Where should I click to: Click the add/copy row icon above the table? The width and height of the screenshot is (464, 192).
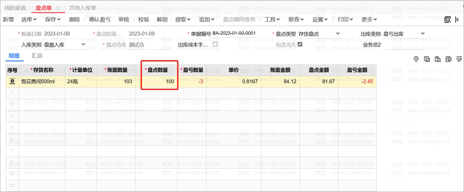pos(427,59)
